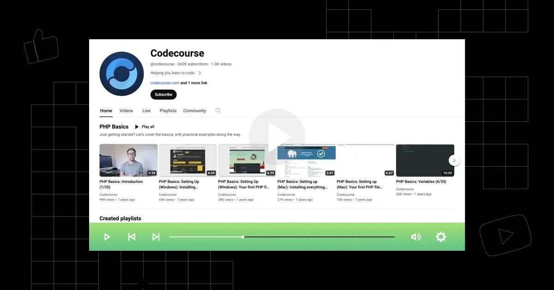Viewport: 554px width, 290px height.
Task: Click the play icon in green player bar
Action: (x=107, y=237)
